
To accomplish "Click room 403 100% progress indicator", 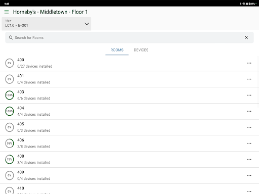I will 10,95.
